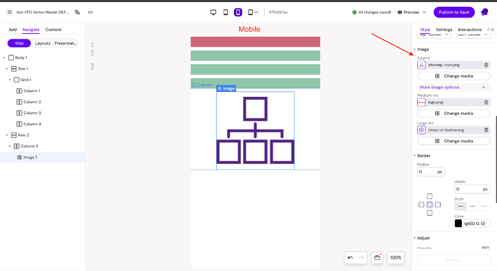The width and height of the screenshot is (497, 271).
Task: Switch to tablet viewport preview
Action: 226,12
